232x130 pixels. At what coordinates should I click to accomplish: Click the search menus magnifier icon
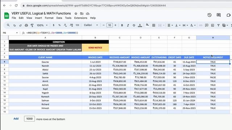point(8,25)
